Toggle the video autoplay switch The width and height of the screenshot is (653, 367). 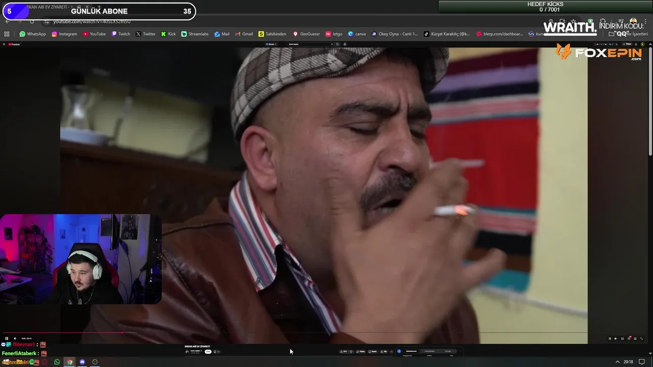click(x=616, y=338)
